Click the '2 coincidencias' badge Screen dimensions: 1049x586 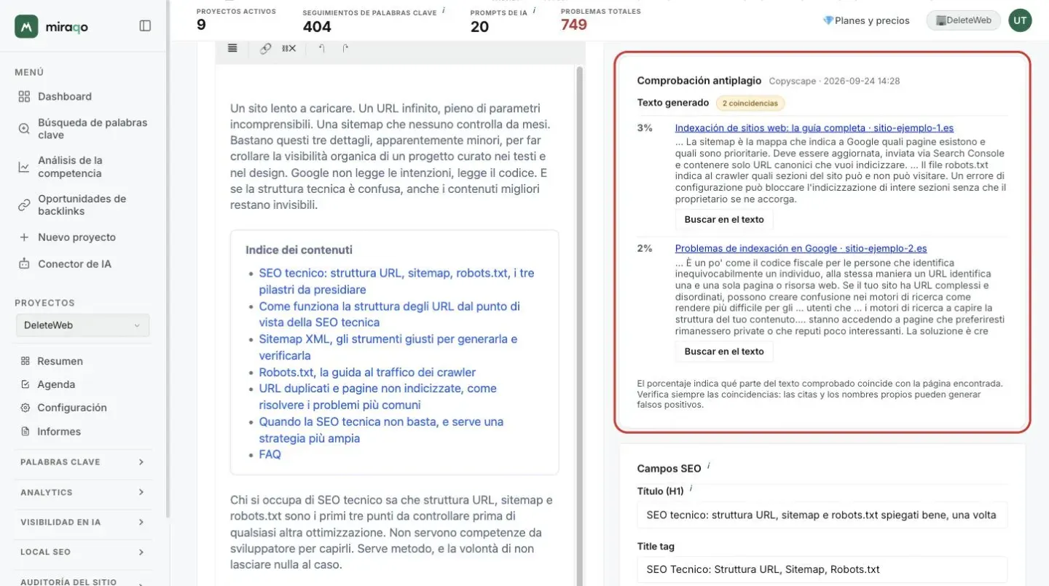[750, 103]
